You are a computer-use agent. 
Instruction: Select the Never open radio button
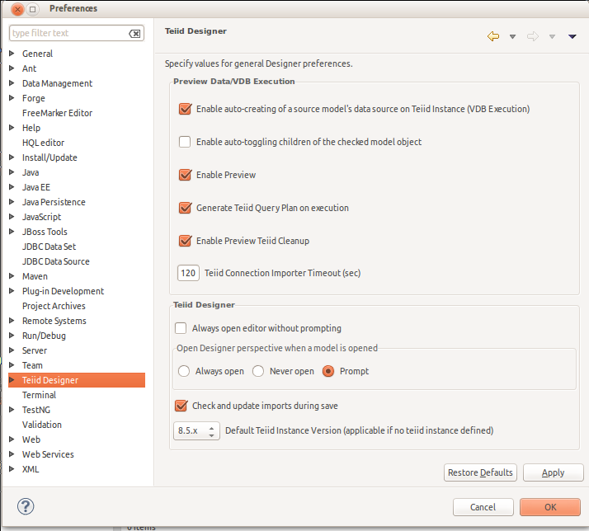click(258, 371)
